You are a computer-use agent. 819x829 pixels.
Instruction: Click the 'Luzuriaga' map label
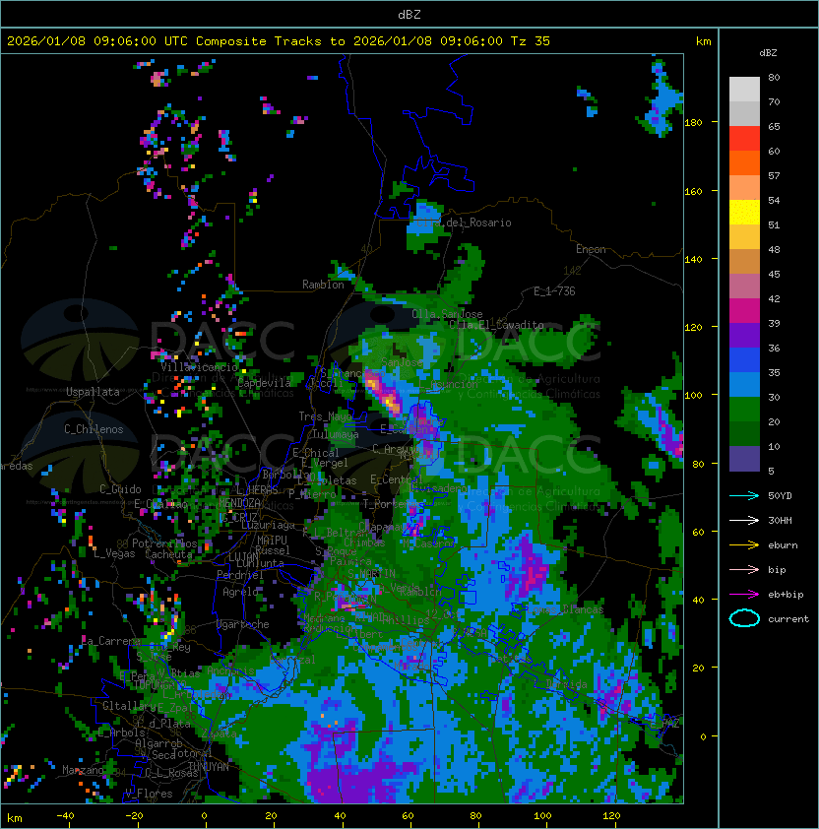pyautogui.click(x=268, y=525)
